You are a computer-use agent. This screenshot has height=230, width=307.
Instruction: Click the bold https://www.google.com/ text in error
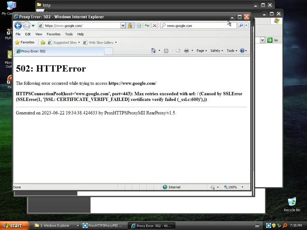click(132, 83)
